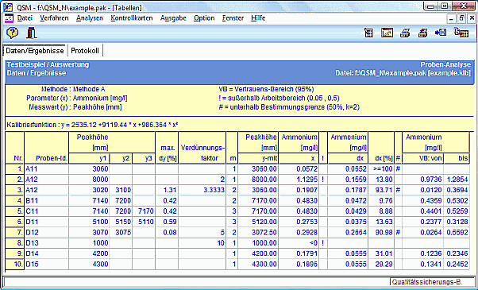Click the VB: von column header

pyautogui.click(x=423, y=158)
